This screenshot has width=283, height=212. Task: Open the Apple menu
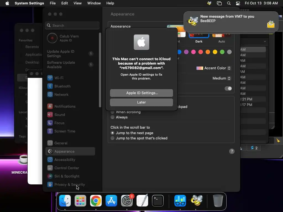7,3
